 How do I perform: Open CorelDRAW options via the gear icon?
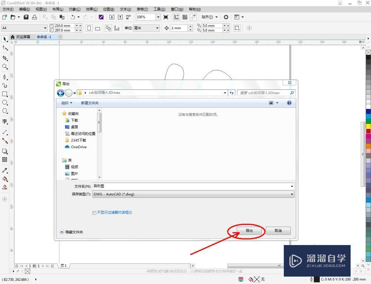point(226,17)
